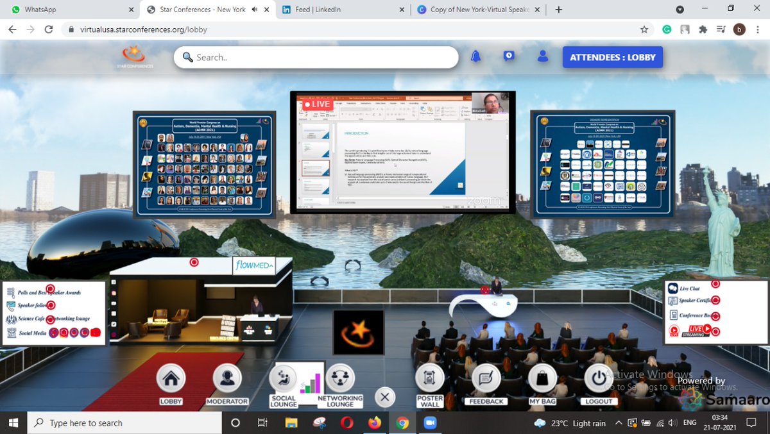770x434 pixels.
Task: Open Speaker Certificate
Action: pyautogui.click(x=696, y=300)
